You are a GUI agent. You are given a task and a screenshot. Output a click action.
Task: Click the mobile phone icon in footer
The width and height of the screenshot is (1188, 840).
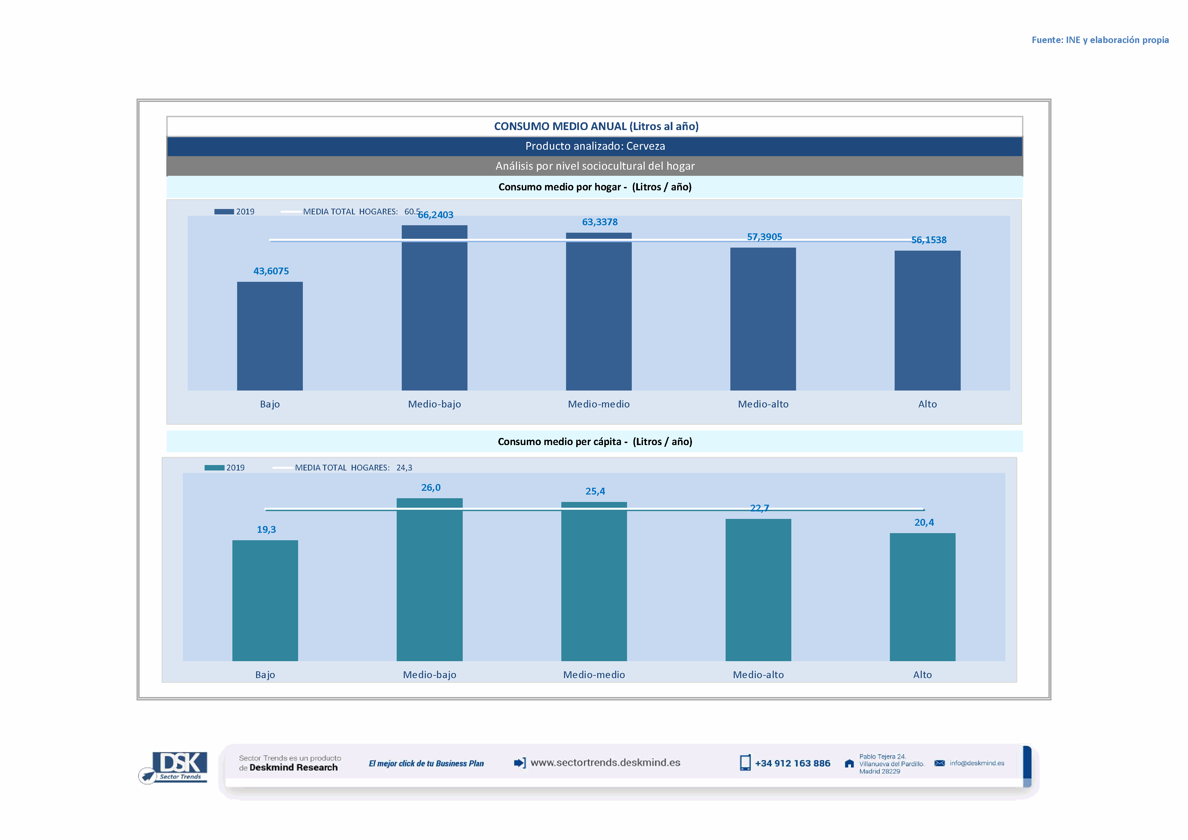tap(745, 763)
